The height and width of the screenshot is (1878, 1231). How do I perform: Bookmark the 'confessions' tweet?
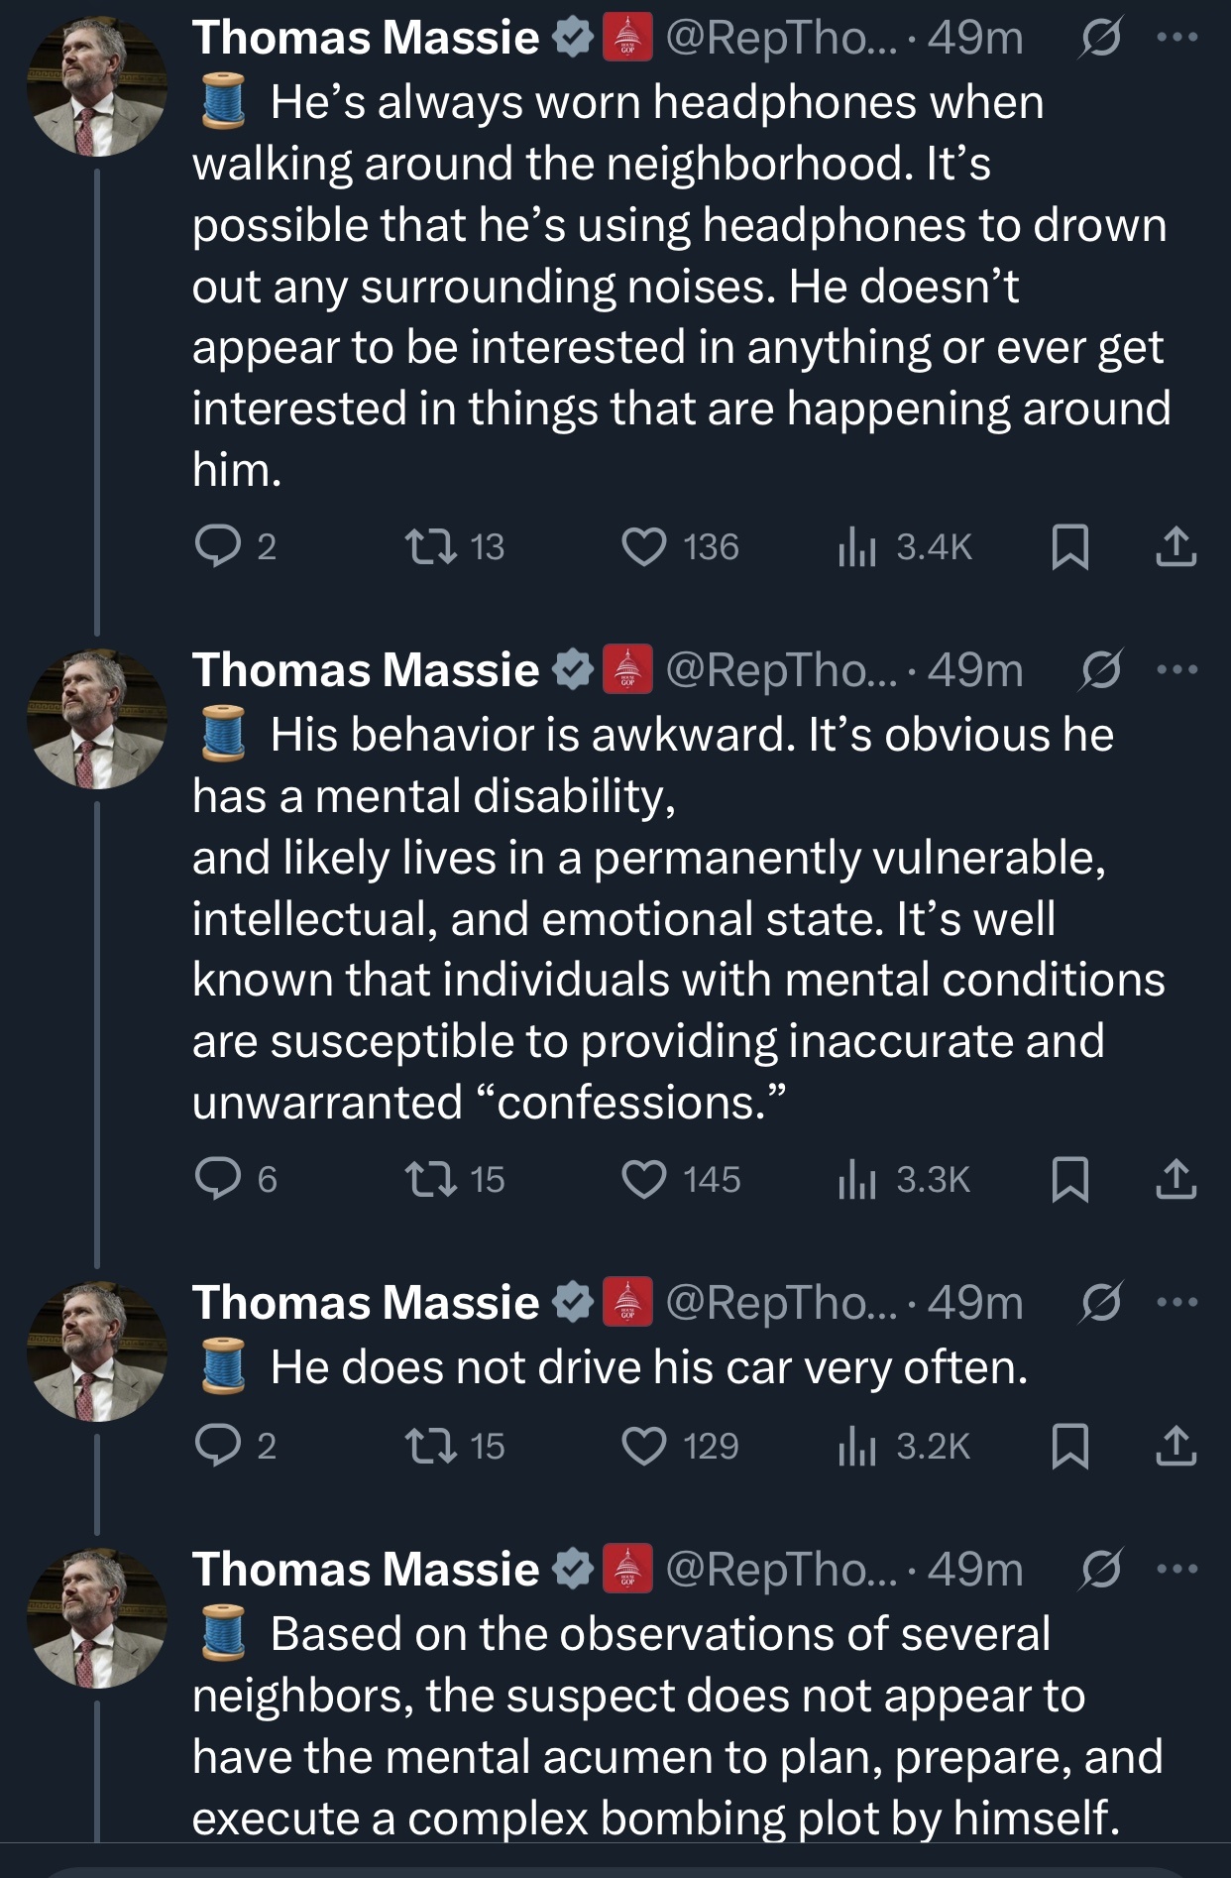point(1069,1180)
